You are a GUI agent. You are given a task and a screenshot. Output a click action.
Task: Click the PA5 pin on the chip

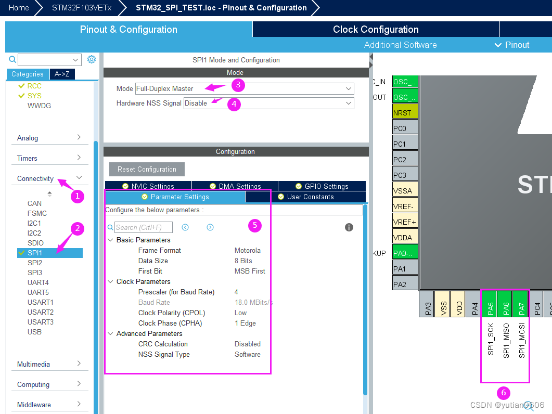490,304
